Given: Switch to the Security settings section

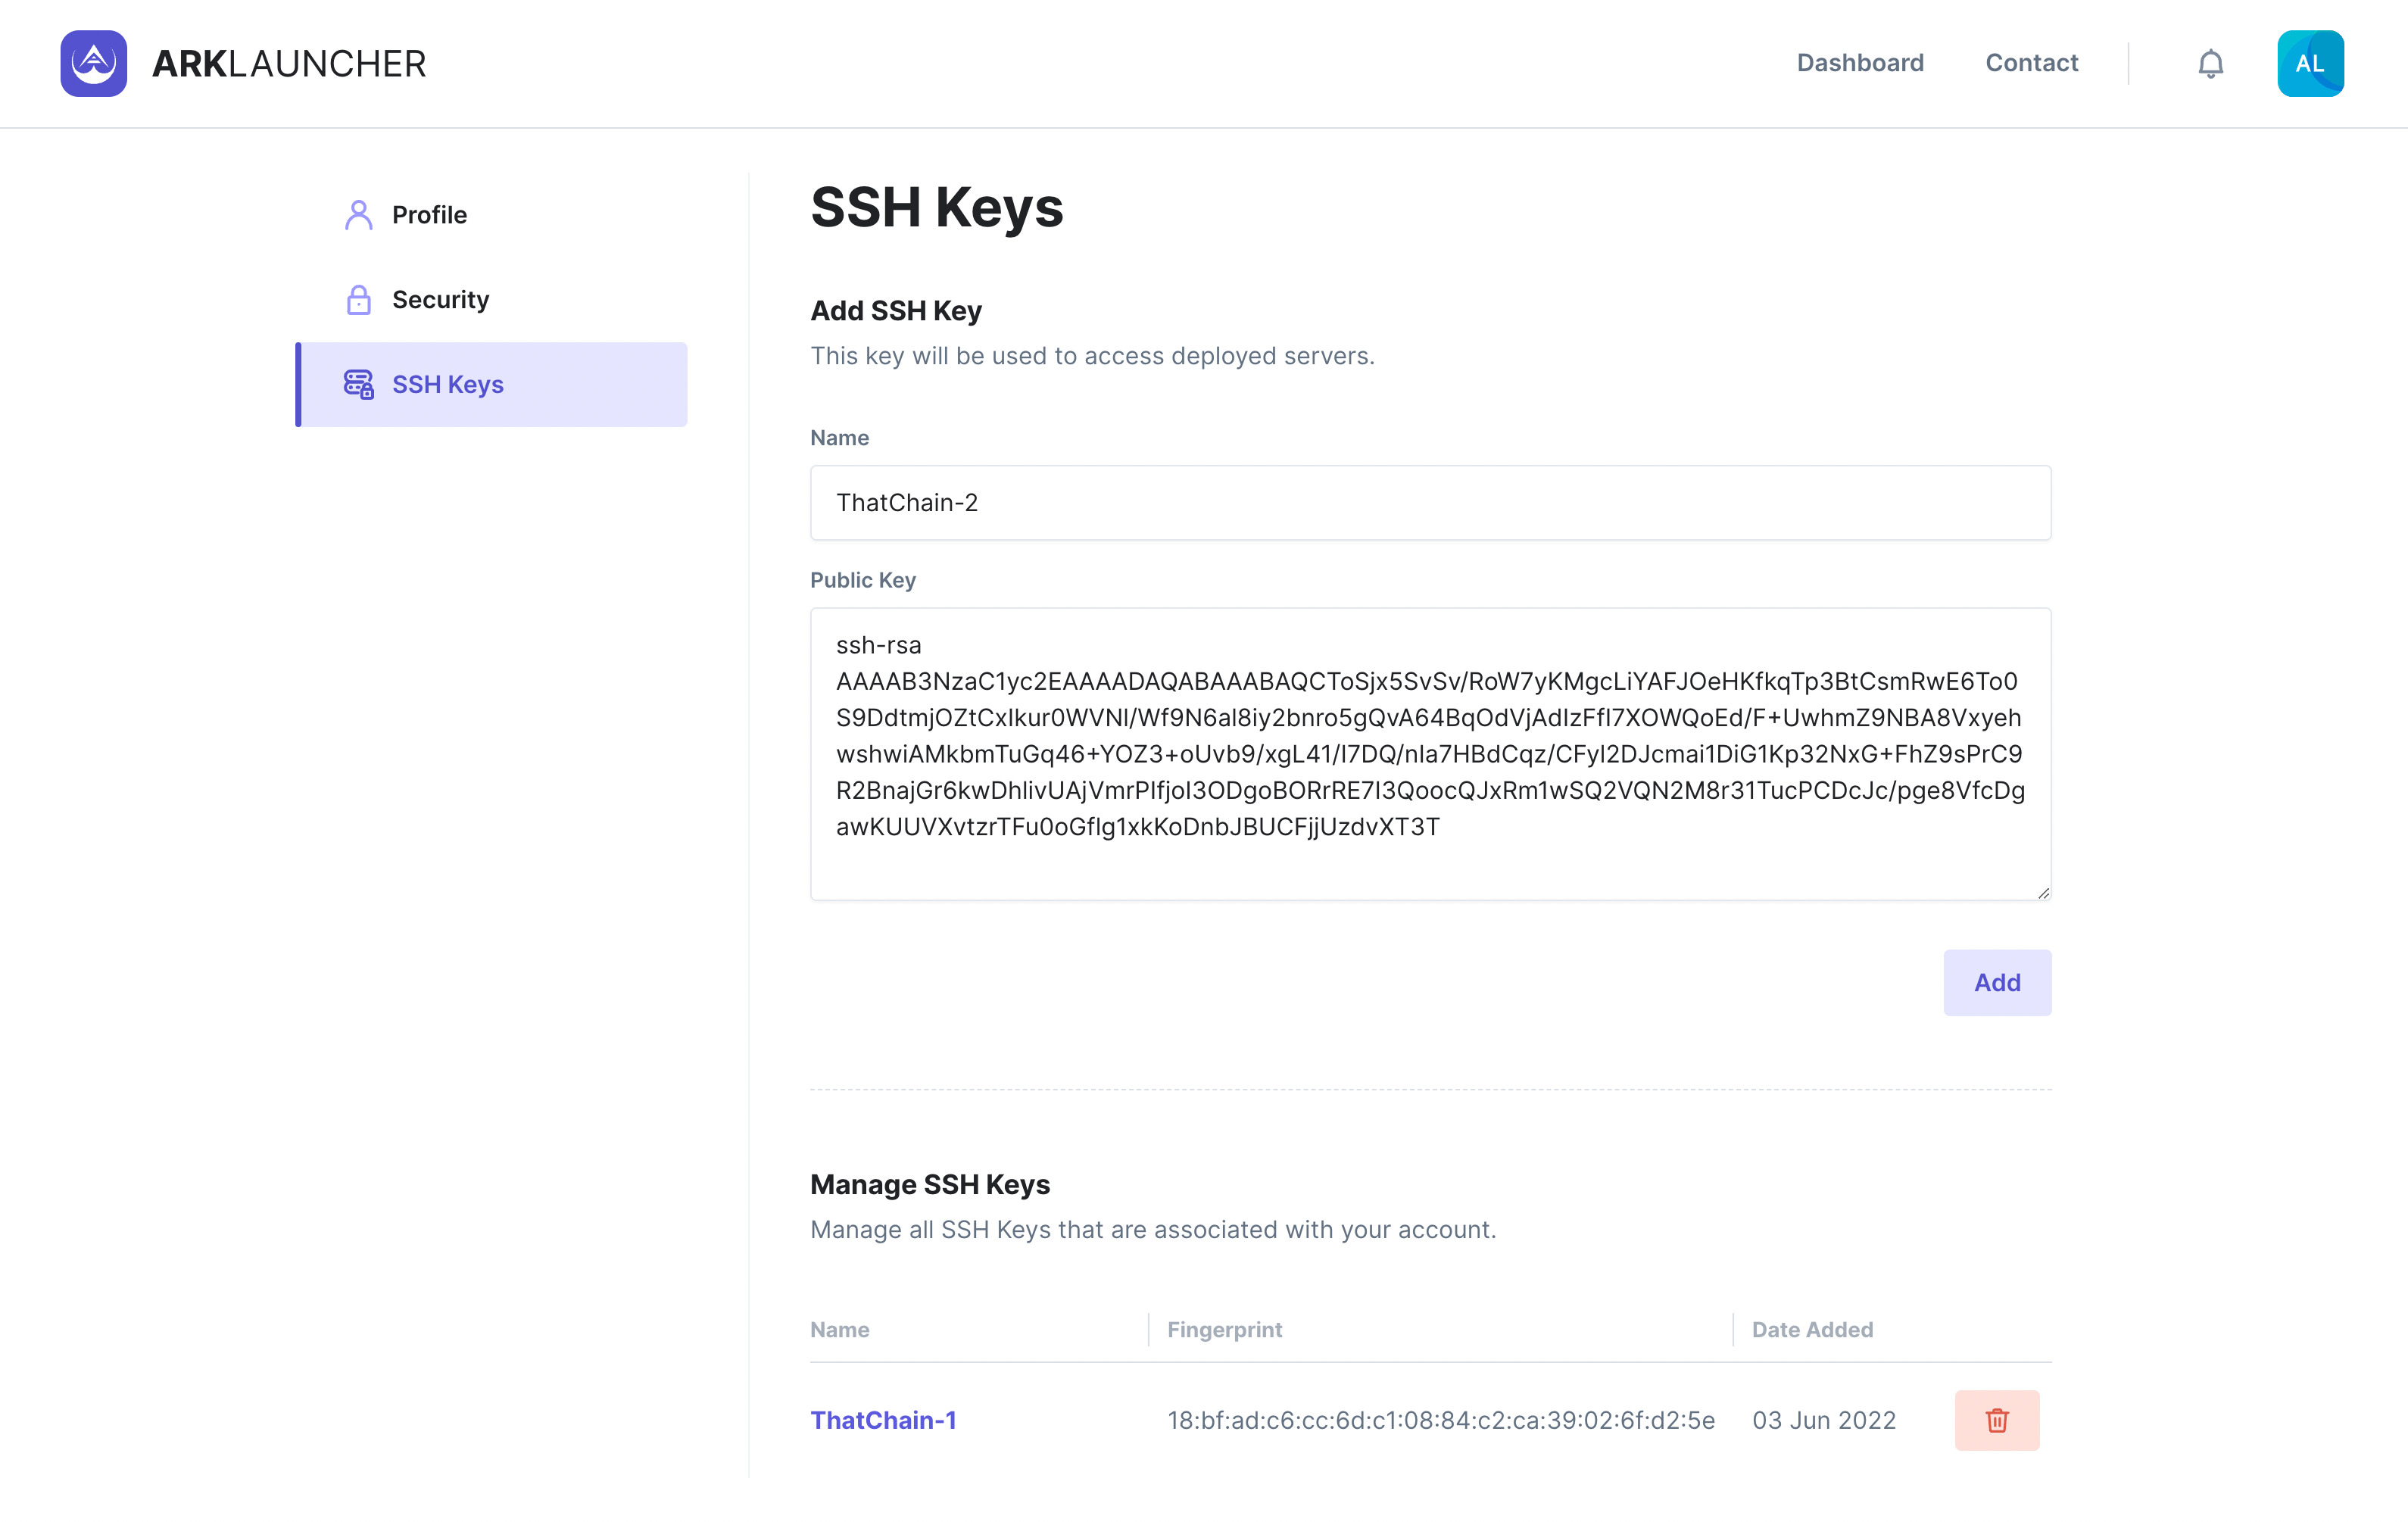Looking at the screenshot, I should tap(440, 300).
